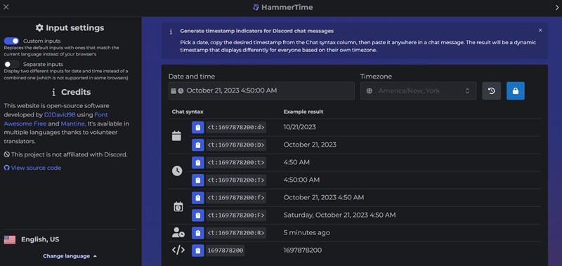Click the Chat syntax column header
This screenshot has height=266, width=562.
point(188,112)
